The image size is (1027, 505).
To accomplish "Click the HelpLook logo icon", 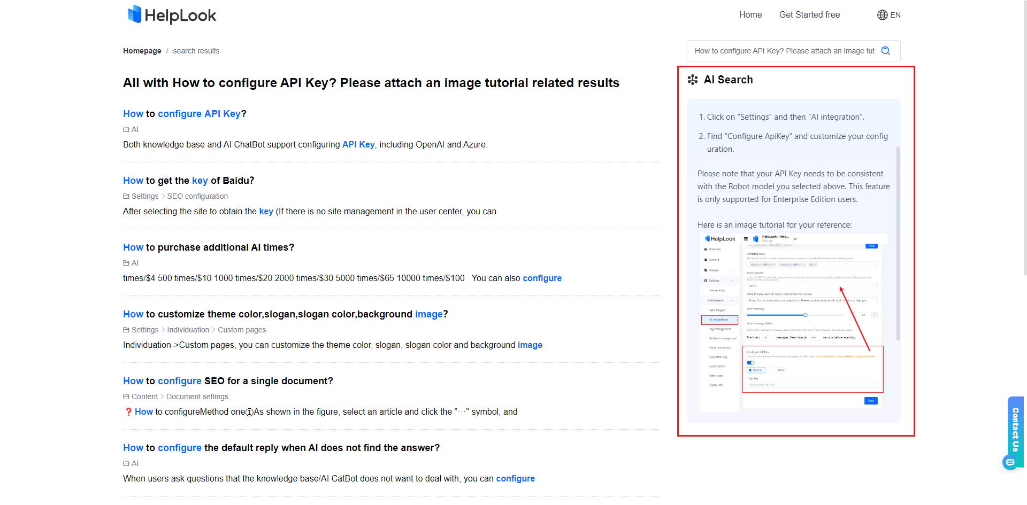I will [134, 14].
